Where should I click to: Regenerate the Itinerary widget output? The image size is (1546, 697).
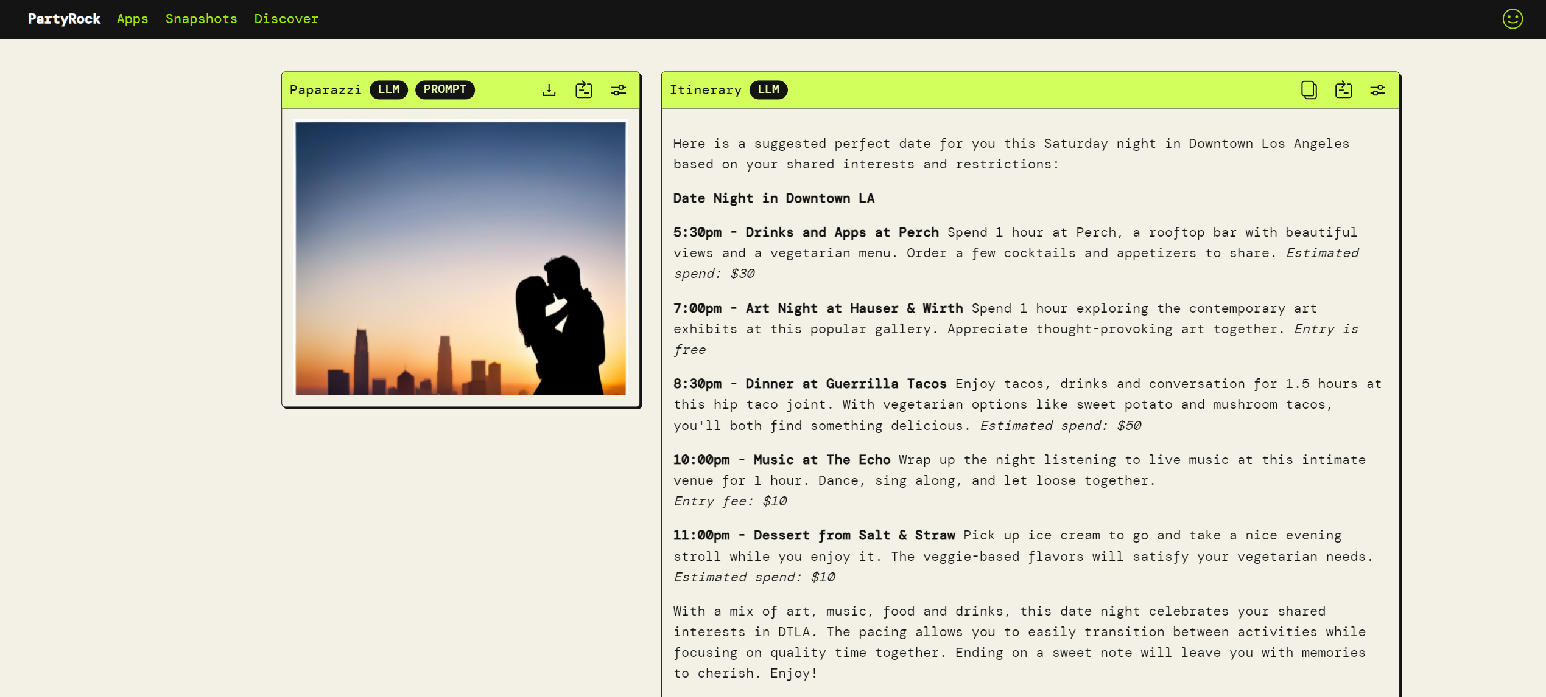tap(1343, 89)
